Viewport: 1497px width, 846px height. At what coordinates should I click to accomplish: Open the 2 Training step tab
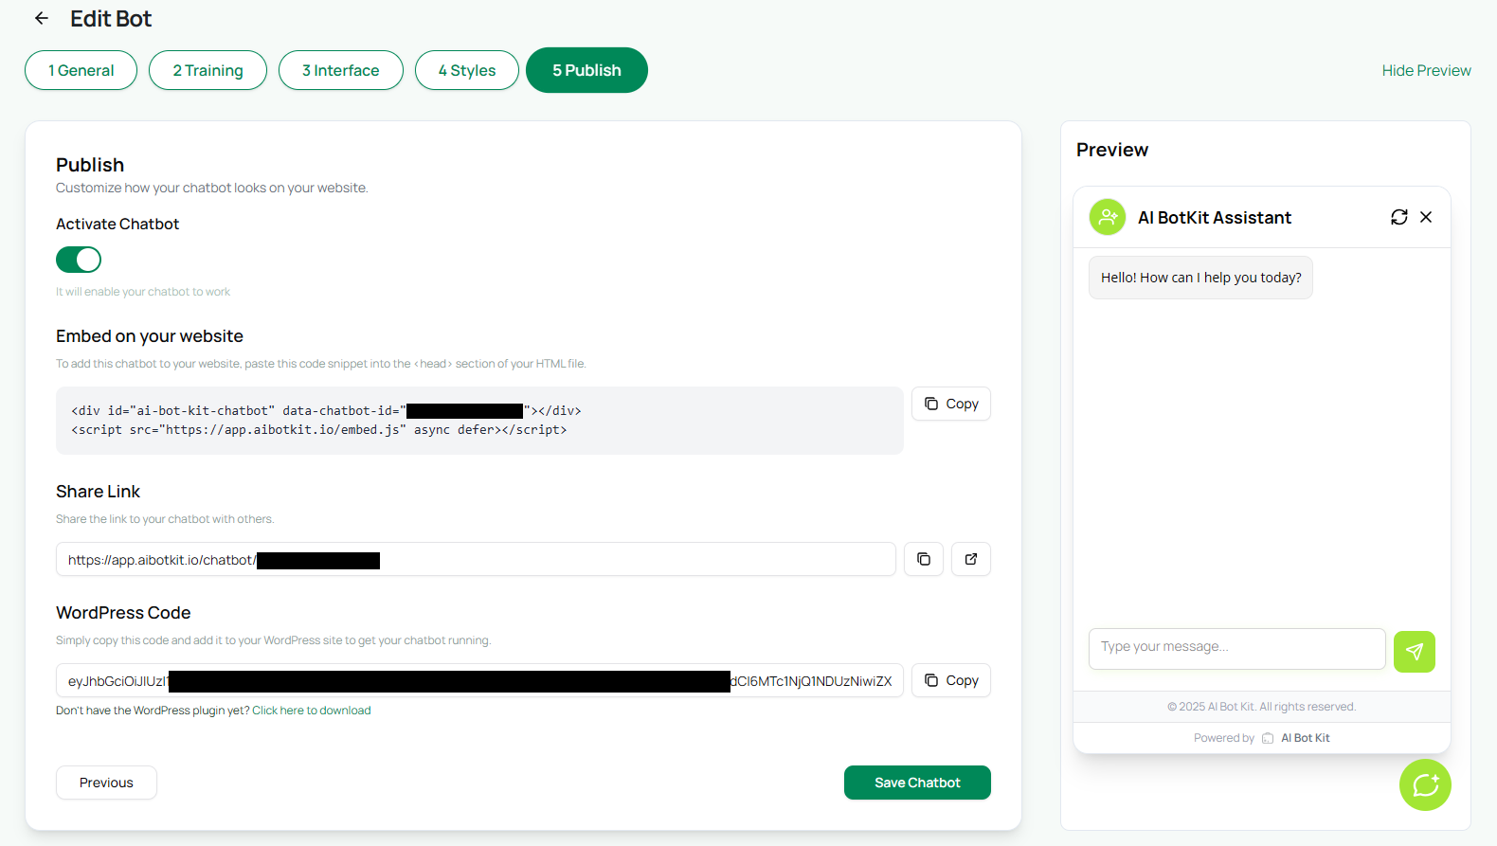coord(207,70)
